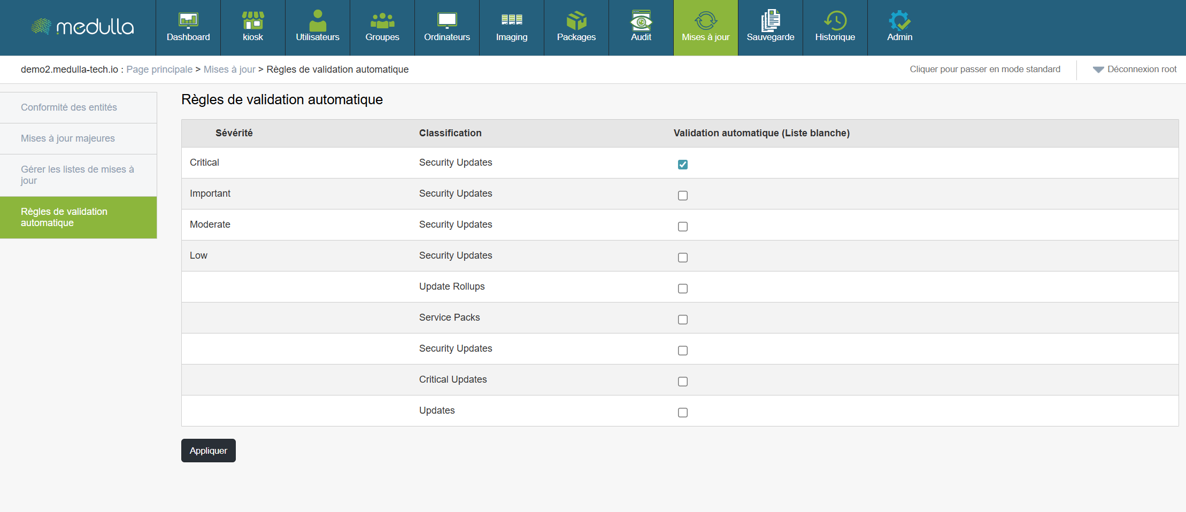Image resolution: width=1186 pixels, height=512 pixels.
Task: Open the Packages box icon
Action: click(x=576, y=21)
